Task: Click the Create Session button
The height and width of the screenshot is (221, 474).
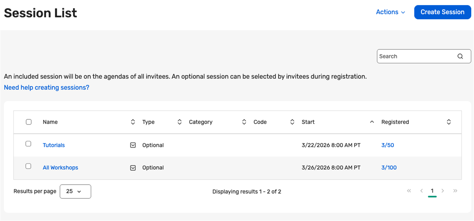Action: (442, 12)
